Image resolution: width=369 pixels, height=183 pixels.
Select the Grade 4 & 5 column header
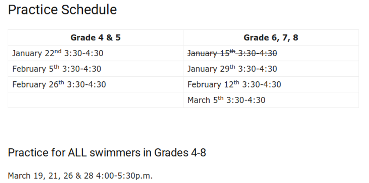click(96, 37)
